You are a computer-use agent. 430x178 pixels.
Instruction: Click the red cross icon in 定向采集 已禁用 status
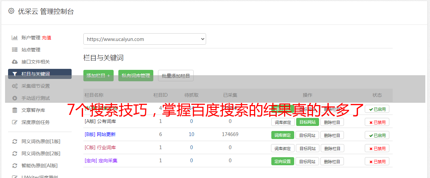(371, 162)
